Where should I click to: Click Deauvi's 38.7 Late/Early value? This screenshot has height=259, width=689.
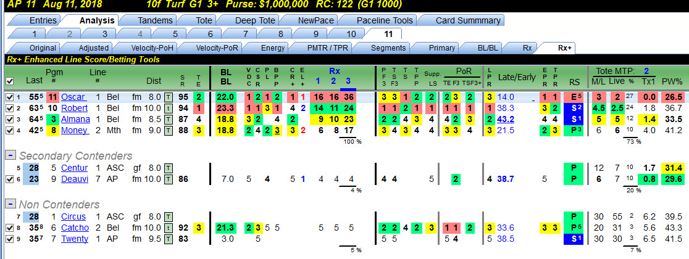(x=506, y=179)
